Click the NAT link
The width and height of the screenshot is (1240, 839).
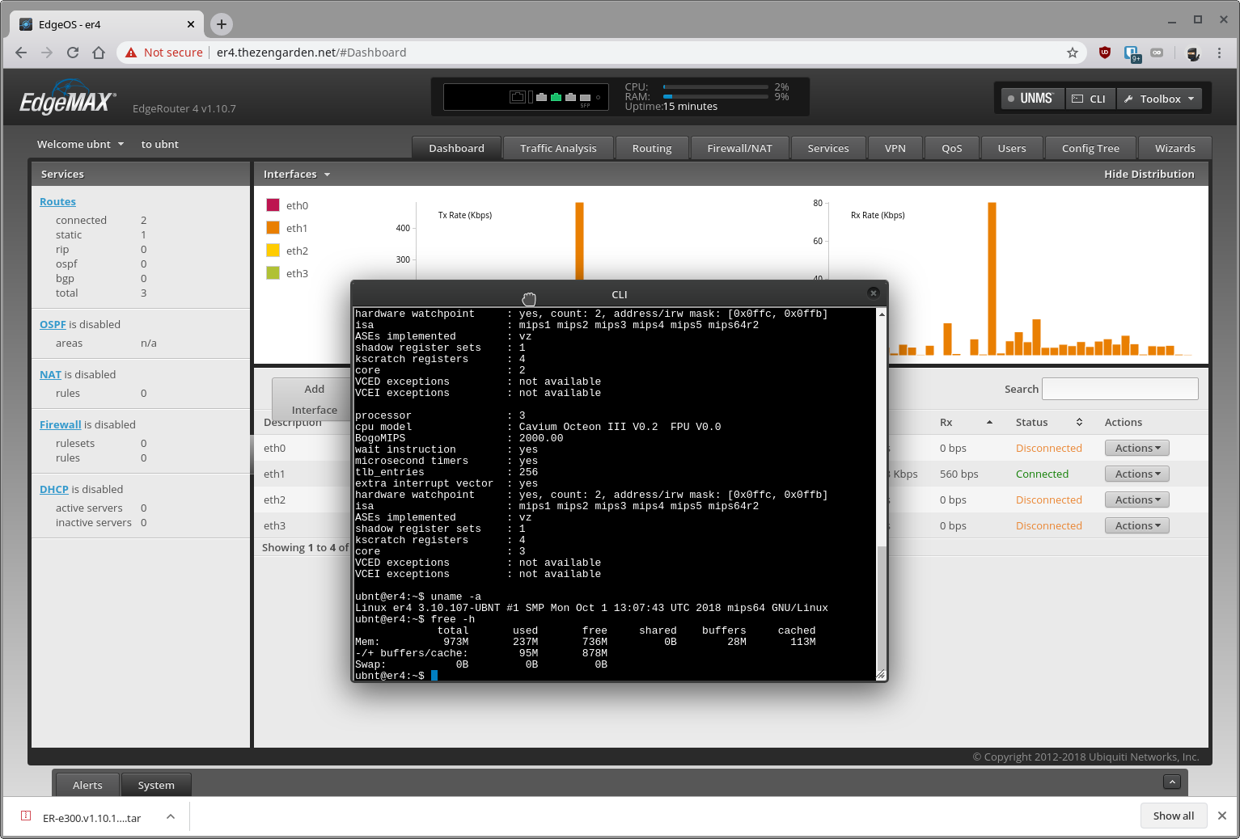(x=50, y=374)
